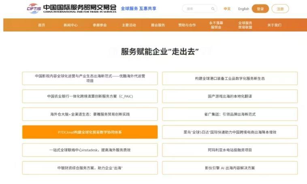The height and width of the screenshot is (184, 307).
Task: Open the 关于我们 menu item
Action: (x=274, y=25)
